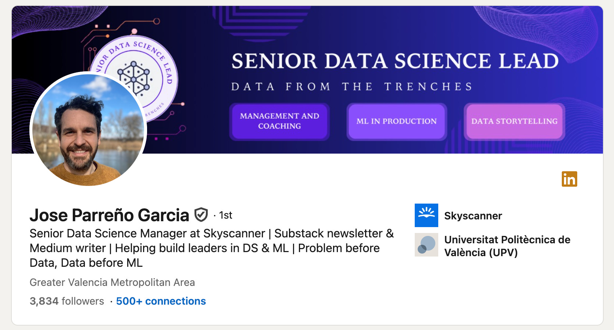Open the 500+ connections link

pyautogui.click(x=161, y=301)
